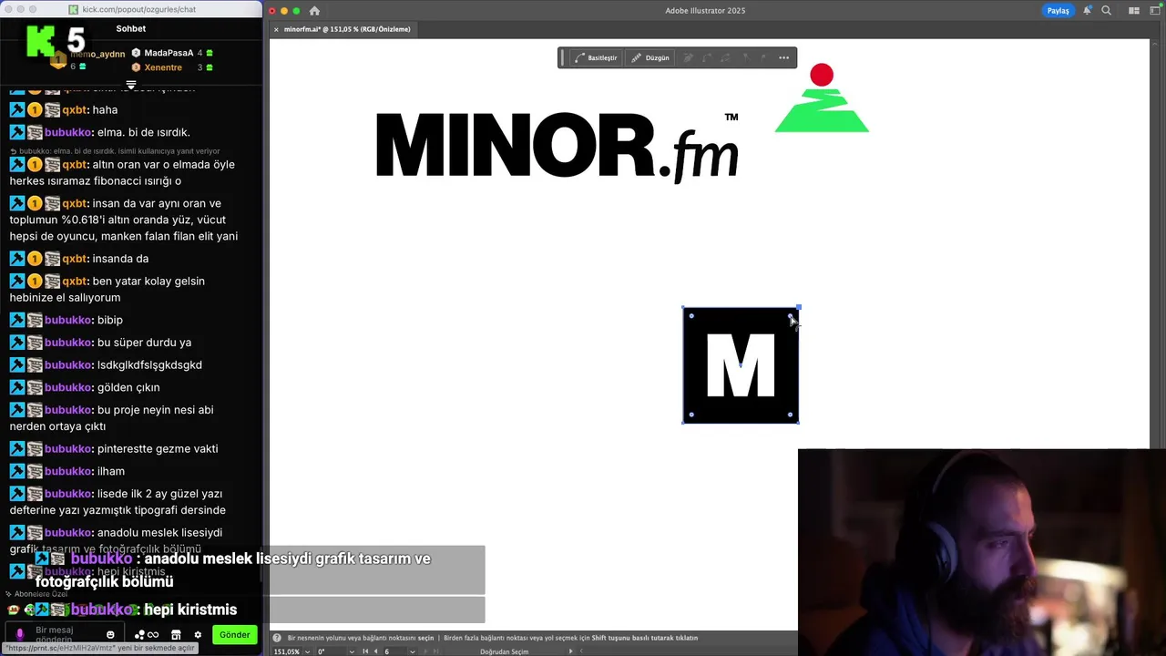
Task: Click MadaPasaA in leaderboard
Action: pyautogui.click(x=169, y=53)
